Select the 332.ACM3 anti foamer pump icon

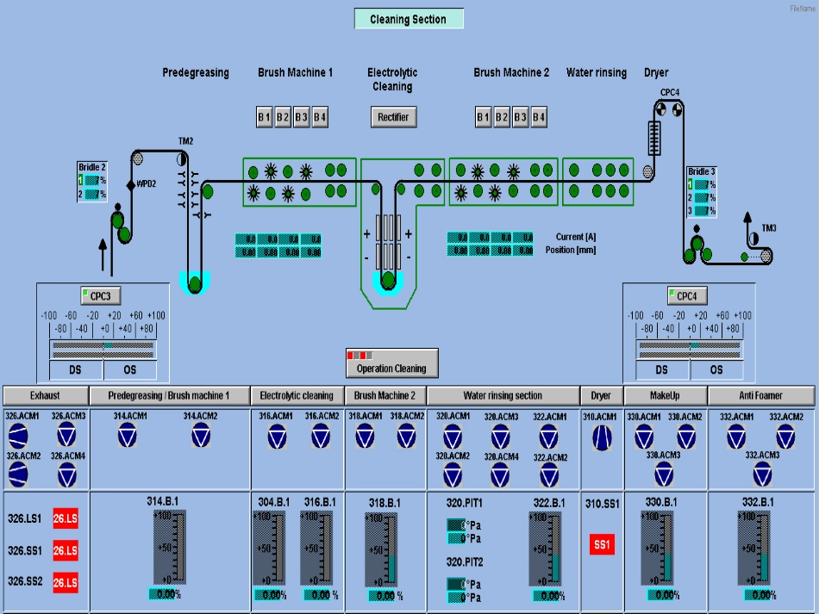point(762,474)
